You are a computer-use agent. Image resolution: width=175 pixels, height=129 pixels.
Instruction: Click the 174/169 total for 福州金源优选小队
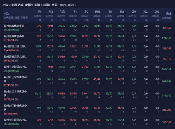tap(167, 38)
